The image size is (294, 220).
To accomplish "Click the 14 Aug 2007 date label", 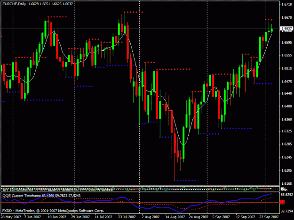I will coord(175,217).
